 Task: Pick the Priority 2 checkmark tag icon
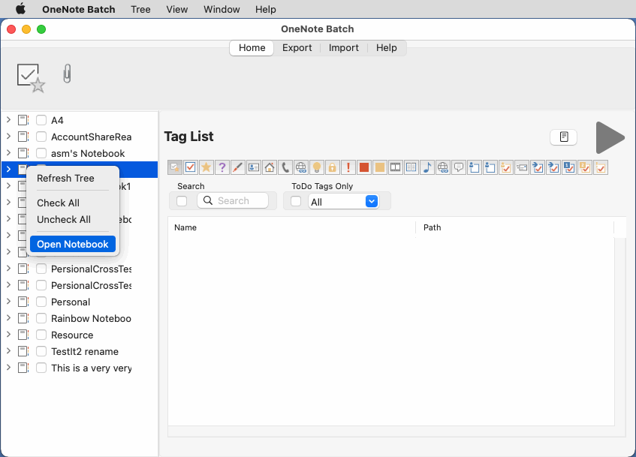[x=585, y=167]
